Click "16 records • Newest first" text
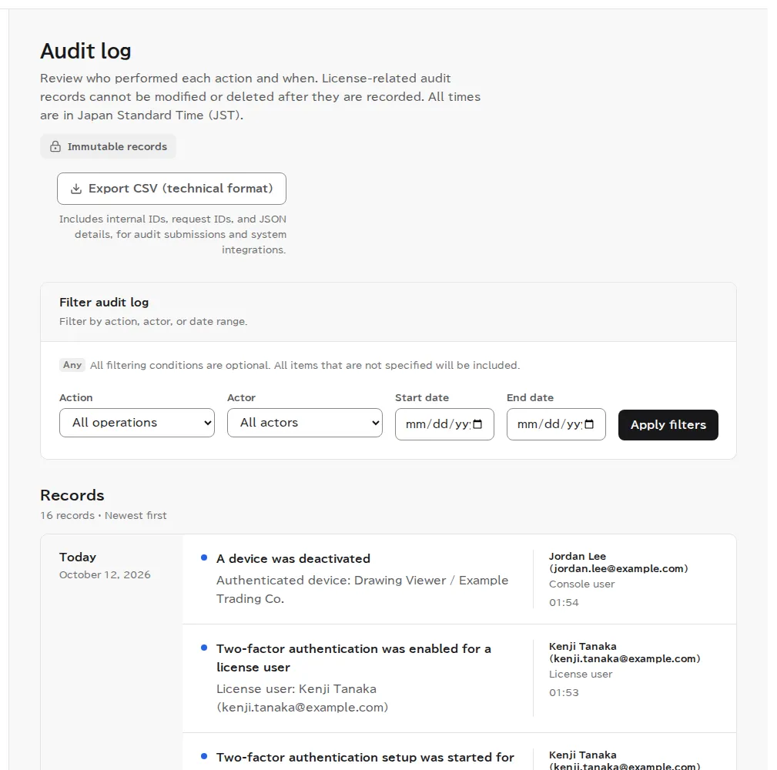 tap(103, 515)
